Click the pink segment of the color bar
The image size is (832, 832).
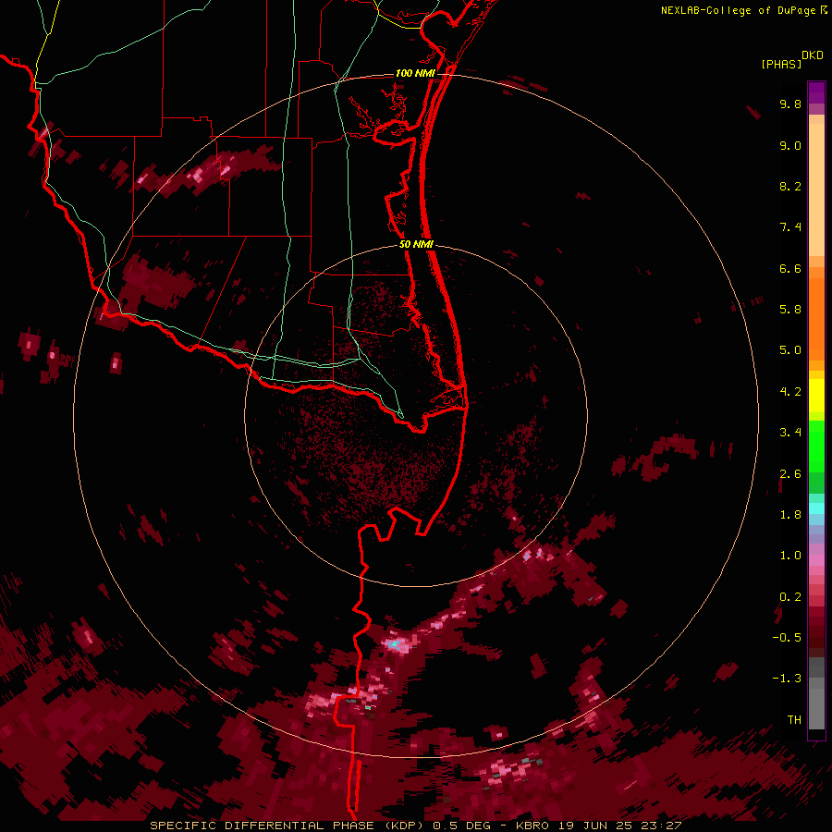[816, 560]
